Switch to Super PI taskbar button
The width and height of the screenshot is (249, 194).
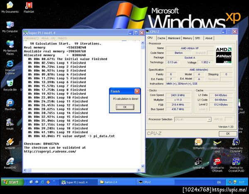(78, 182)
